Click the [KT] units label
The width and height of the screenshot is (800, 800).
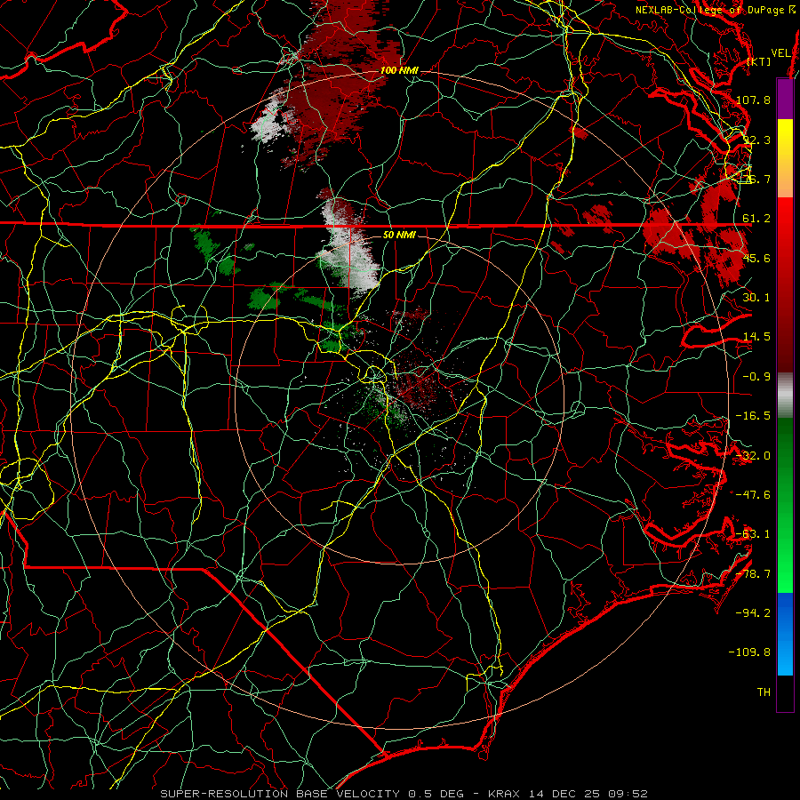(x=759, y=61)
